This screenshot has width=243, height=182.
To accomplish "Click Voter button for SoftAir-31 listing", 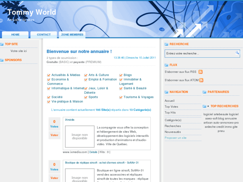I will (x=54, y=178).
